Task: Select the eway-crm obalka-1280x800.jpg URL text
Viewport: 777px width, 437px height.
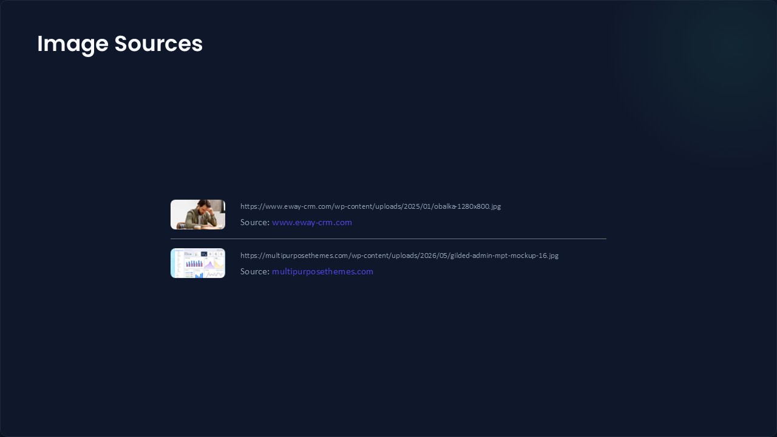Action: [x=370, y=206]
